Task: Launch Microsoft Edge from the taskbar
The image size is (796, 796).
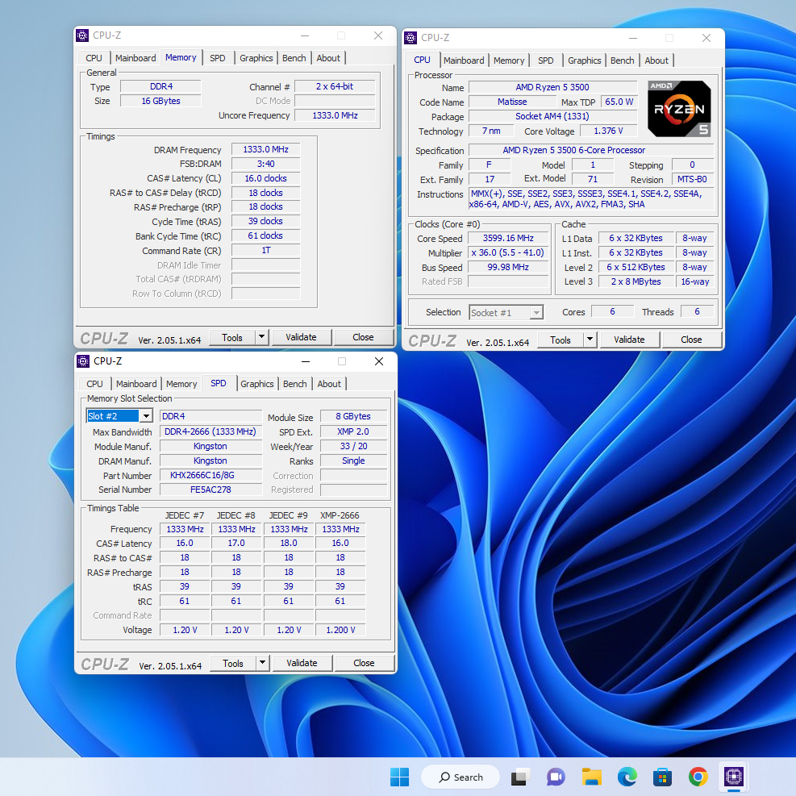Action: [x=627, y=777]
